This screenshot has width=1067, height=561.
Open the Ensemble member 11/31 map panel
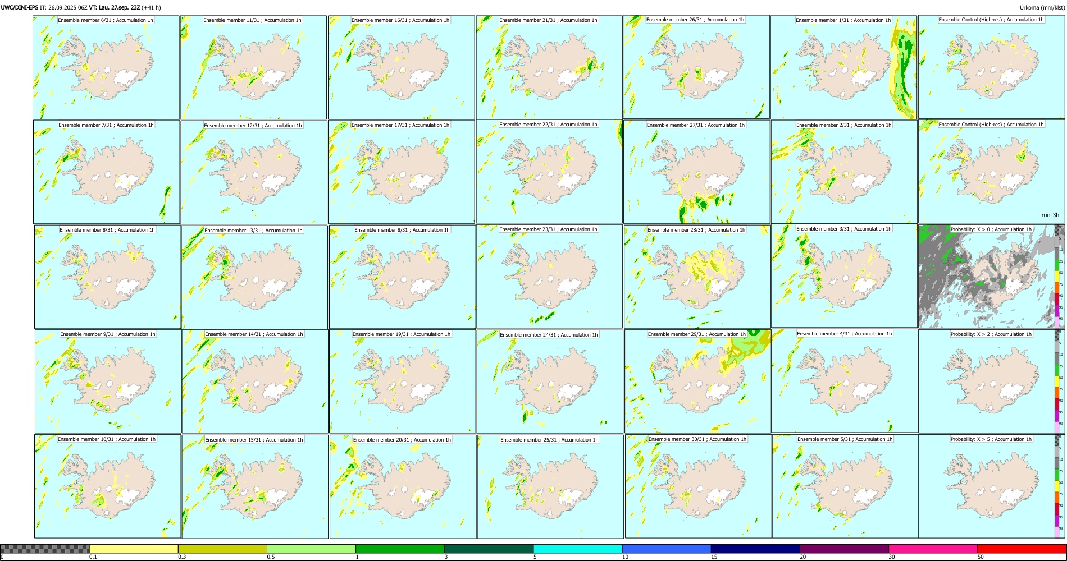tap(253, 67)
